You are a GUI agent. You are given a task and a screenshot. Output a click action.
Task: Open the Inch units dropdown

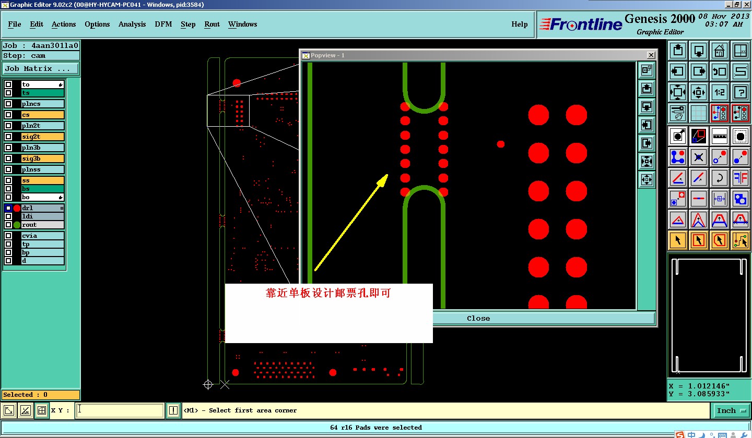point(731,410)
